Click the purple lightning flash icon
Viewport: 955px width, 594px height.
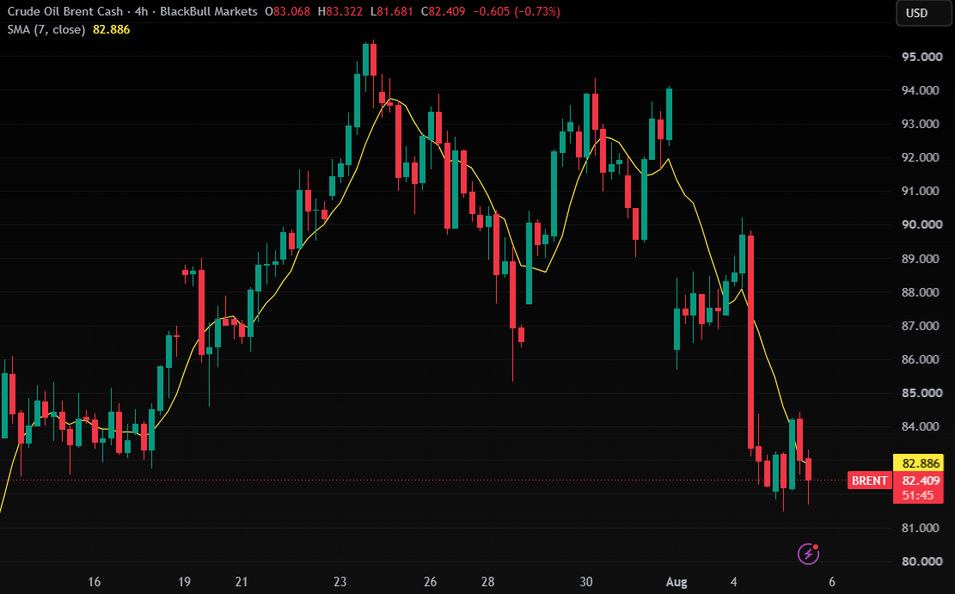point(808,554)
